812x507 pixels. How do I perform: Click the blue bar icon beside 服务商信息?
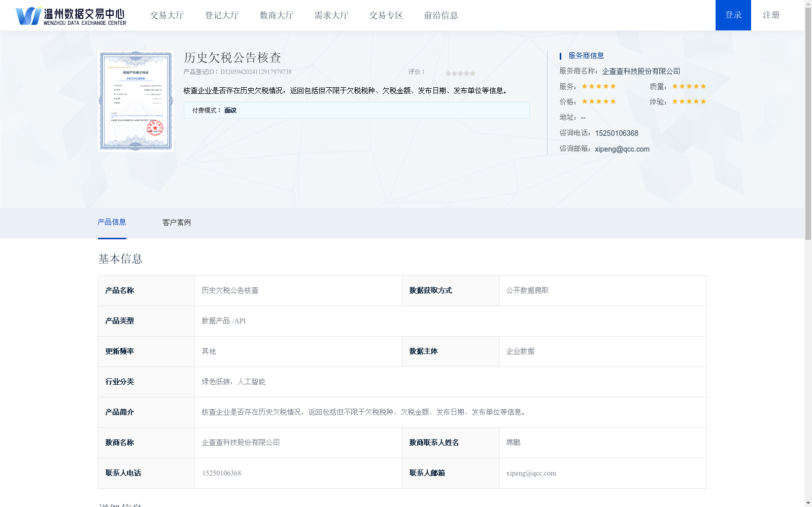[x=559, y=56]
